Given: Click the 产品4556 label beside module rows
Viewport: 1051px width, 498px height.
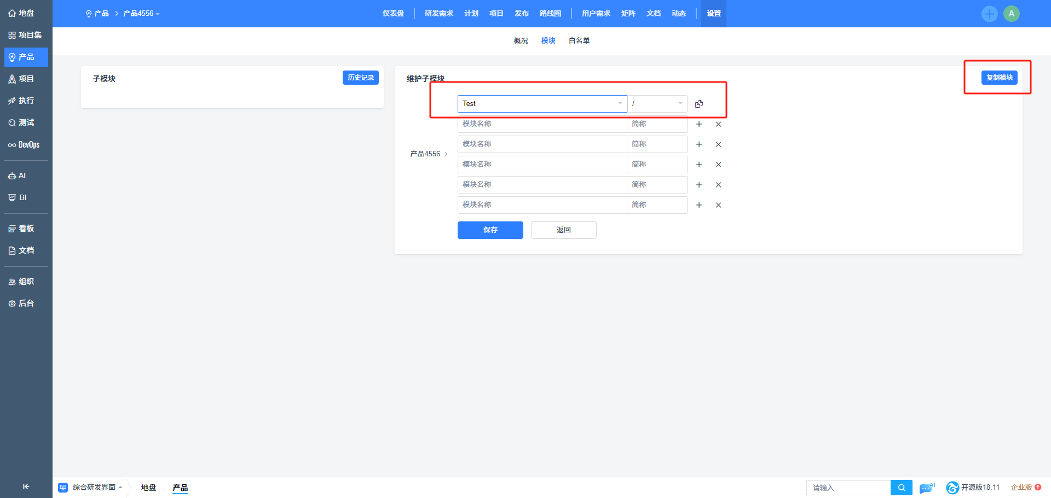Looking at the screenshot, I should pos(425,154).
